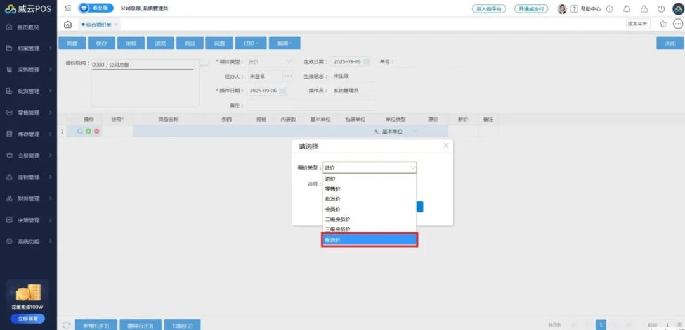685x330 pixels.
Task: Select 配送价 in the dropdown list
Action: pyautogui.click(x=369, y=239)
